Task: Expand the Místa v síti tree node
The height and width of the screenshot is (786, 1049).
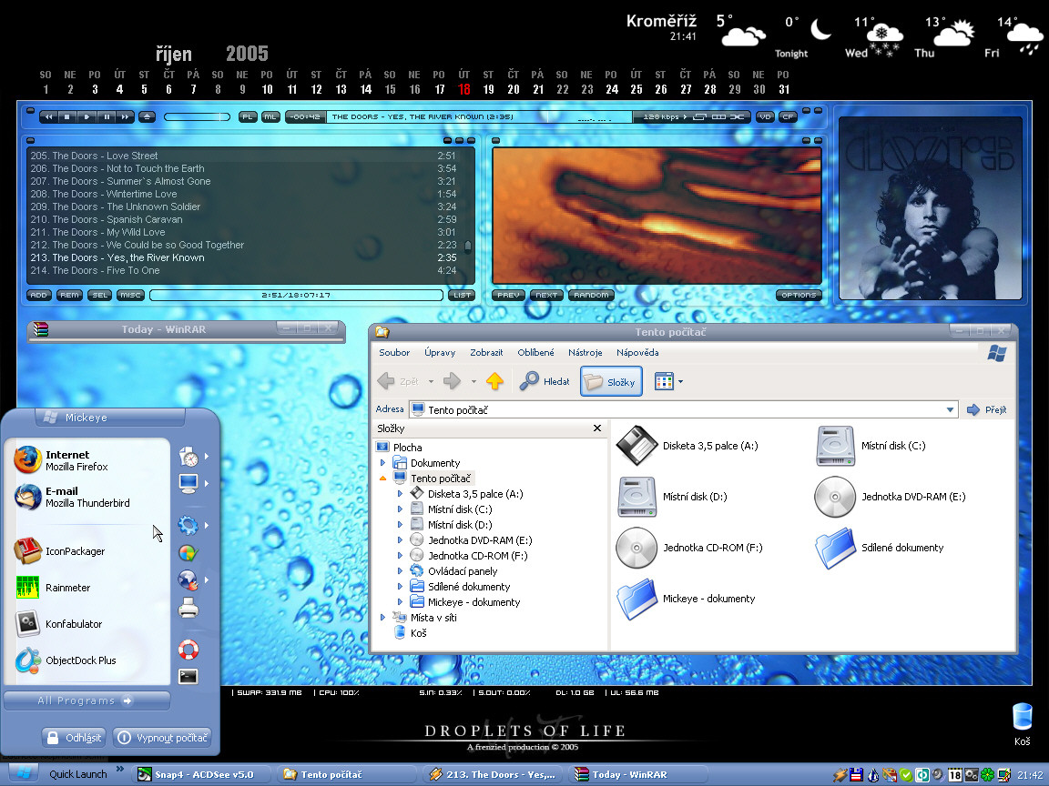Action: click(382, 618)
